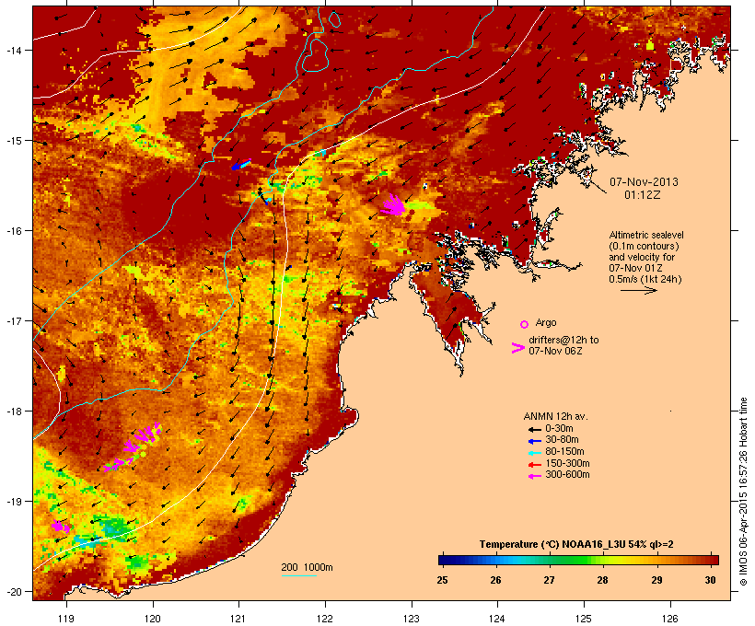The height and width of the screenshot is (626, 755).
Task: Click the 'Temperature (°C) NOAA16_L3U' title
Action: [x=552, y=545]
